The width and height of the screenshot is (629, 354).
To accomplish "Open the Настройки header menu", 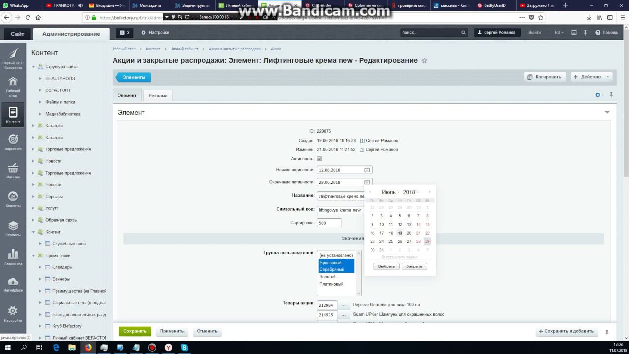I will pos(155,33).
